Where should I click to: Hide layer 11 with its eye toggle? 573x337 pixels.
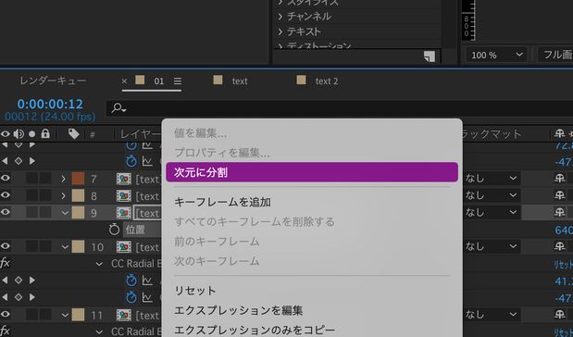[x=6, y=315]
